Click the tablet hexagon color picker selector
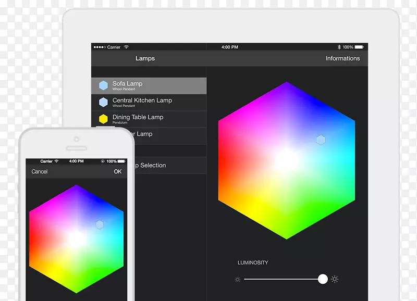 coord(321,140)
